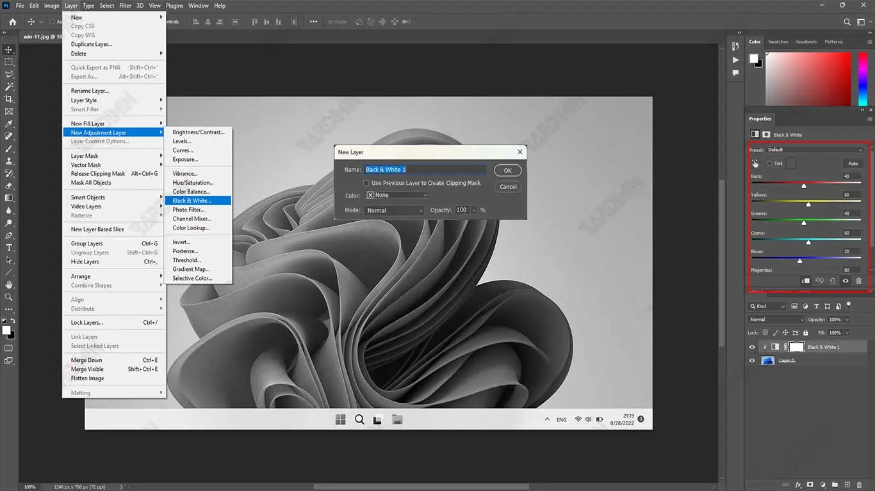Enable the Tint checkbox

770,164
